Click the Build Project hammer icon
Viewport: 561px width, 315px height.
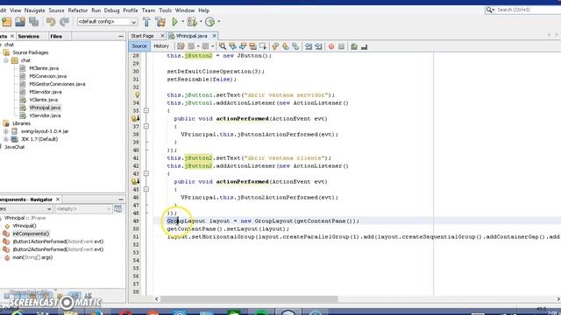tap(146, 22)
